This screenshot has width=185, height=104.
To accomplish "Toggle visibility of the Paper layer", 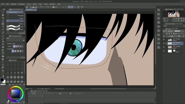I will (164, 51).
